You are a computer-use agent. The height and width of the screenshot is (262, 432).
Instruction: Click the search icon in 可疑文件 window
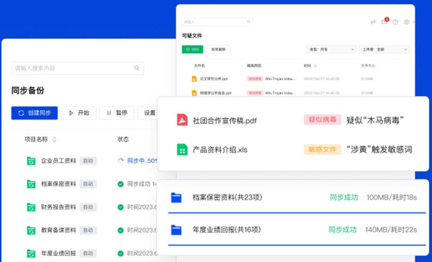click(248, 22)
